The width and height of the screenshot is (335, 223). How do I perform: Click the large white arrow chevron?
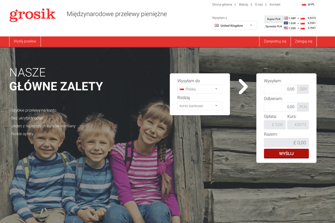point(243,87)
